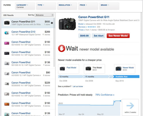Viewport: 143px width, 116px height.
Task: Click the Past Model camera image
Action: click(x=62, y=68)
